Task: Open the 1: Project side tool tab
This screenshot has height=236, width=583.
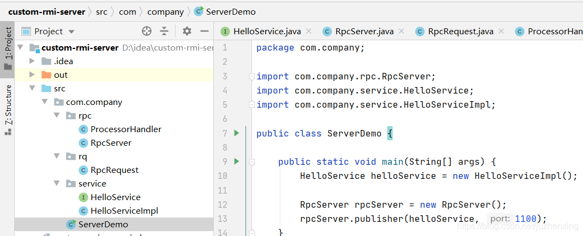Action: pos(8,49)
